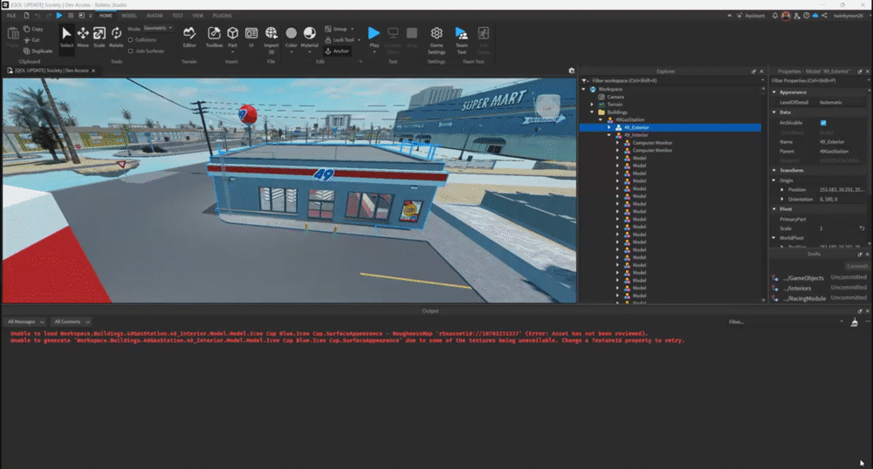The height and width of the screenshot is (469, 873).
Task: Click the Assistant button
Action: (752, 16)
